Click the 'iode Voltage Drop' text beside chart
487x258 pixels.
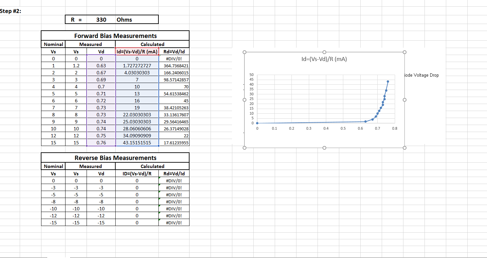422,75
